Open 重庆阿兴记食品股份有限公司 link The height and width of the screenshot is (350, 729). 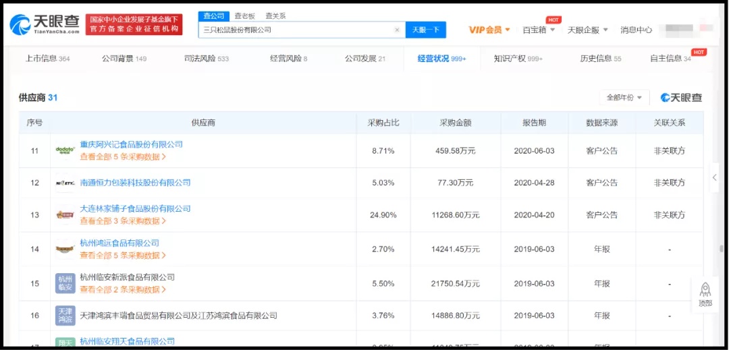[131, 144]
